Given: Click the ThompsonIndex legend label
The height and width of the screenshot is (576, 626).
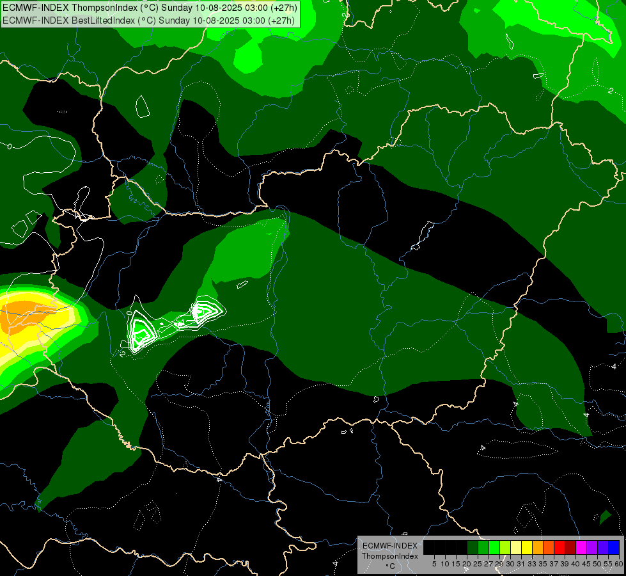Looking at the screenshot, I should click(390, 556).
